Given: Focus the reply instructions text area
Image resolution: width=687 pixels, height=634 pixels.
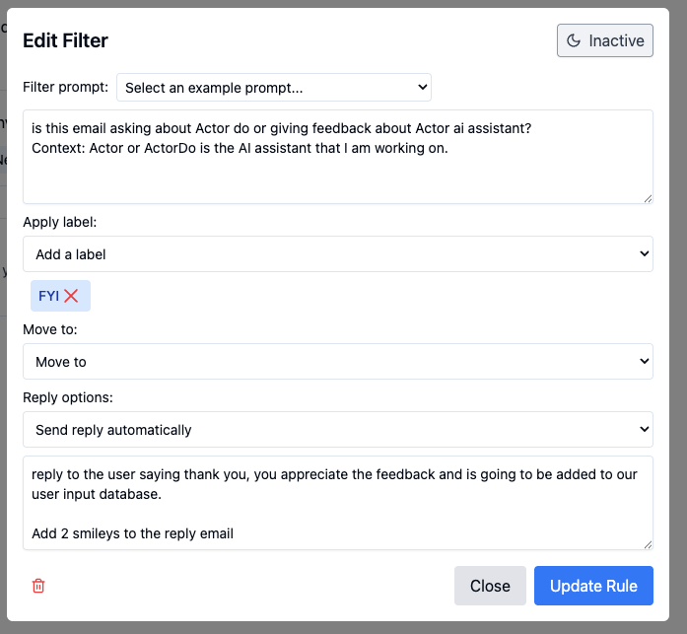Looking at the screenshot, I should click(x=338, y=503).
